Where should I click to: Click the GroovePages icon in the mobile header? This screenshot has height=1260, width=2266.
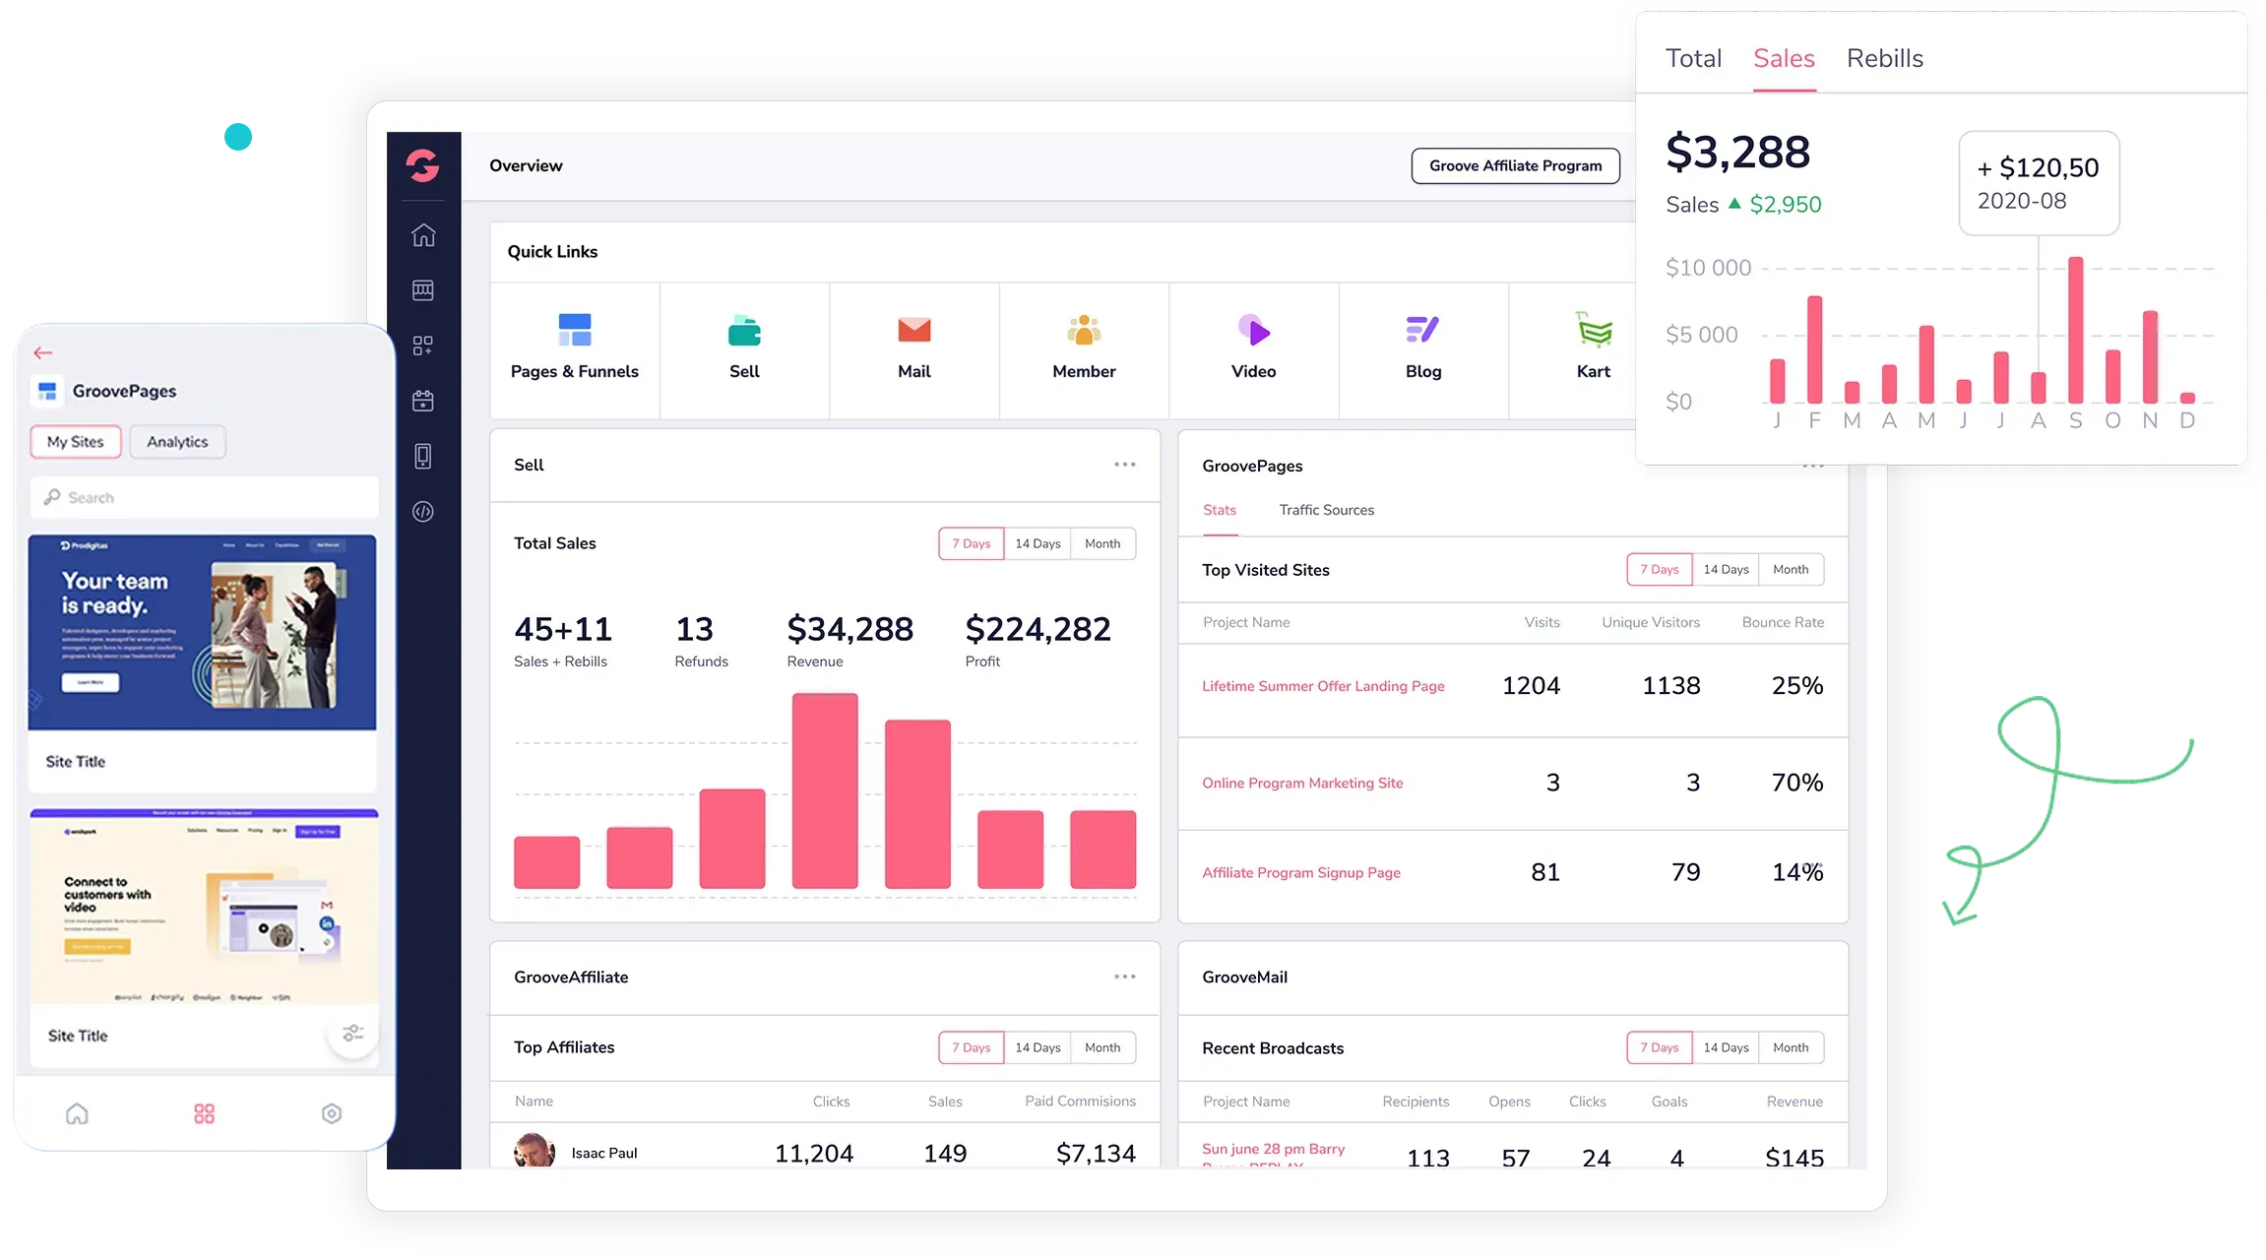click(47, 391)
